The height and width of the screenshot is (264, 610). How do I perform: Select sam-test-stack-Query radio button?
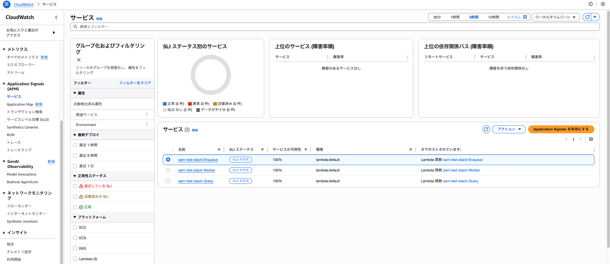pyautogui.click(x=168, y=181)
